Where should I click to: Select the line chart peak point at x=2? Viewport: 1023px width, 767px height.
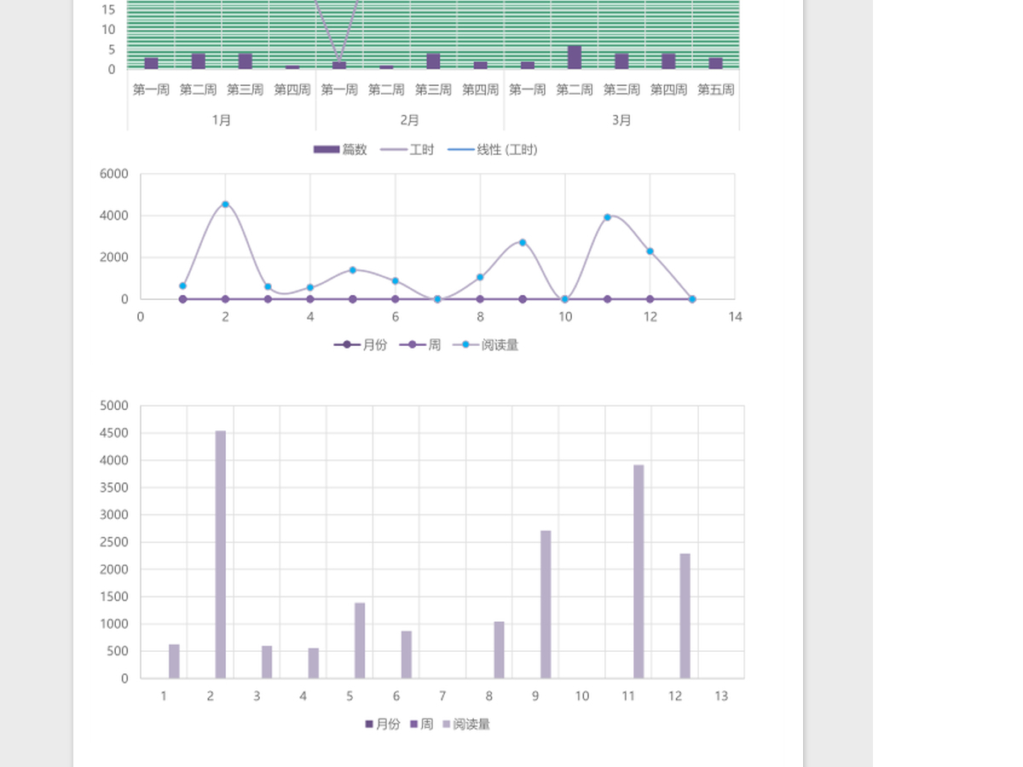point(225,205)
